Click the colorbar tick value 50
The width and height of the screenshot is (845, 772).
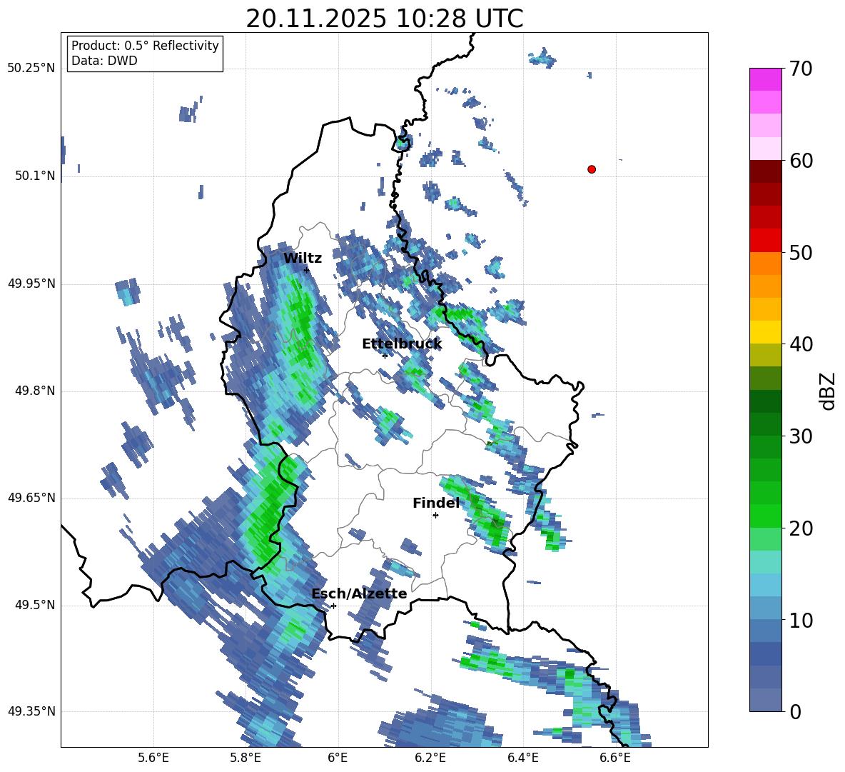pyautogui.click(x=801, y=252)
